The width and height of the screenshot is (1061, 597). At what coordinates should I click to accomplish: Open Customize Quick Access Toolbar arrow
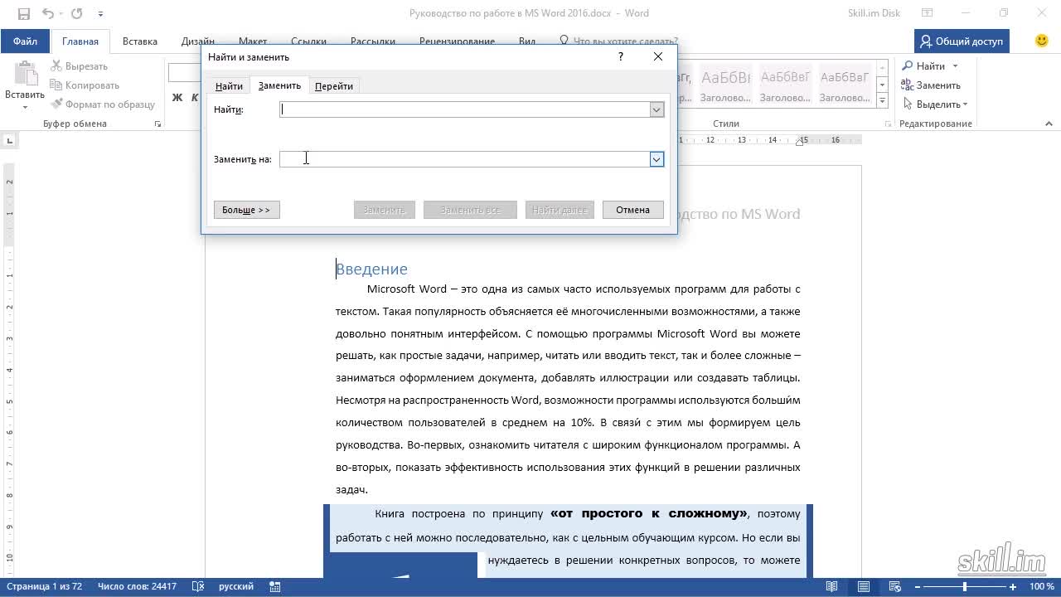100,14
